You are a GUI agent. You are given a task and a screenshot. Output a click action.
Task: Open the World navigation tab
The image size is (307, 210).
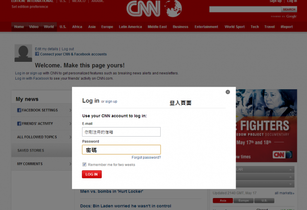click(x=49, y=27)
